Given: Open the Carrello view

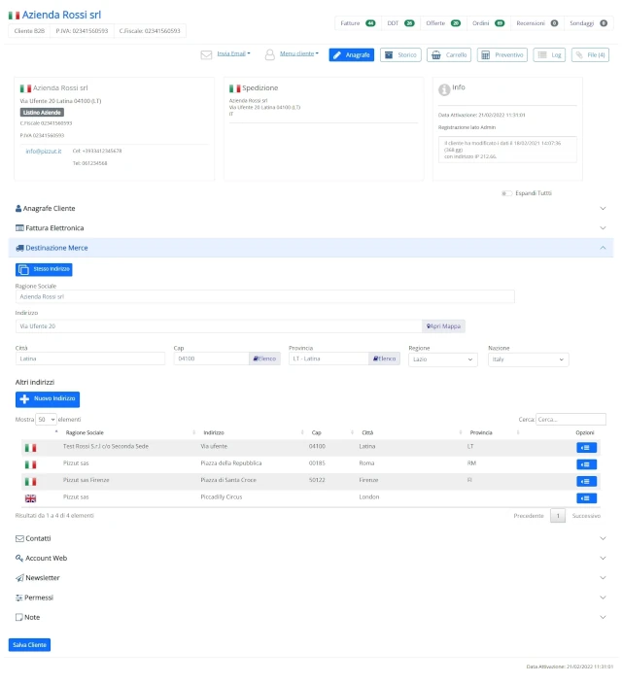Looking at the screenshot, I should pyautogui.click(x=449, y=55).
